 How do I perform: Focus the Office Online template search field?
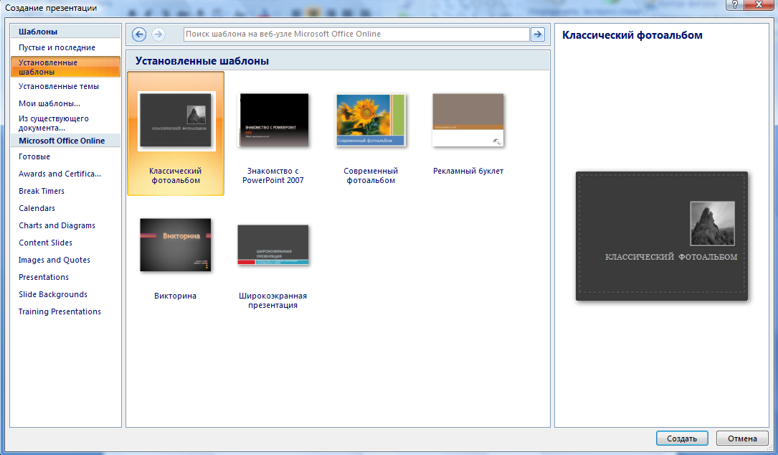click(x=356, y=34)
